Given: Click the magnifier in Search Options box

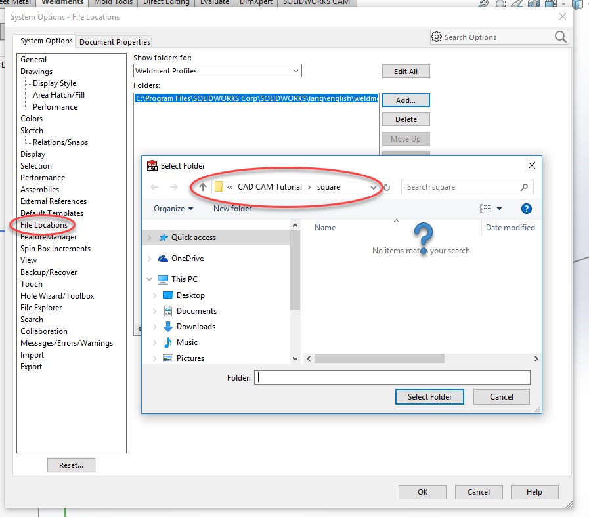Looking at the screenshot, I should (561, 37).
